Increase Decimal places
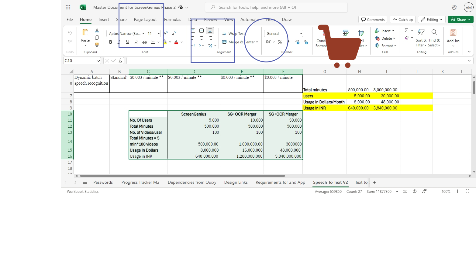Screen dimensions: 476x255 coord(297,42)
